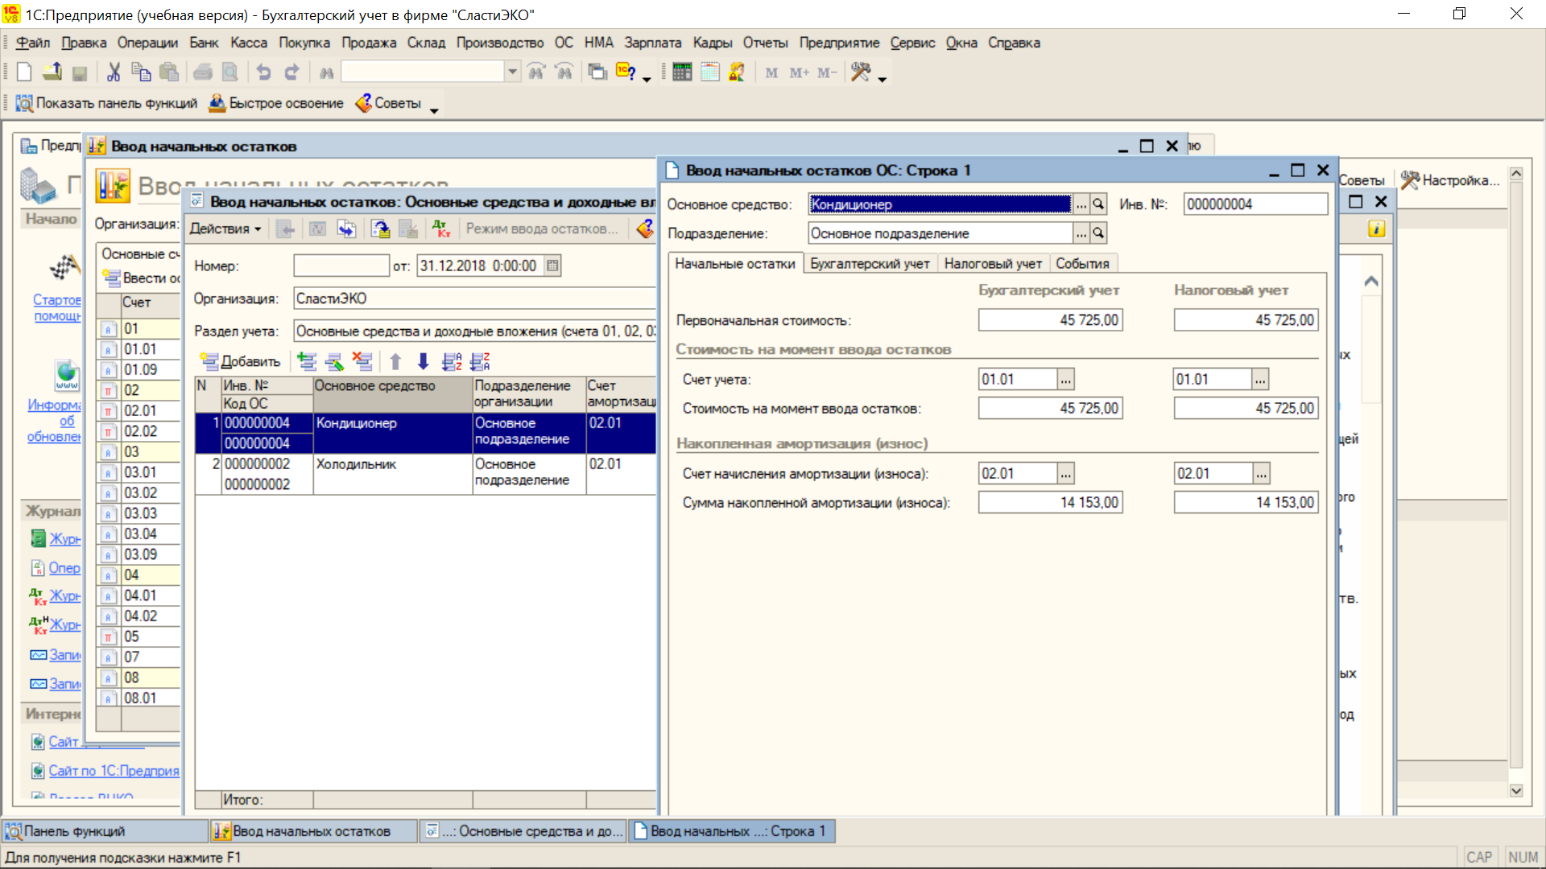The height and width of the screenshot is (869, 1546).
Task: Open the calendar icon in main toolbar
Action: 709,72
